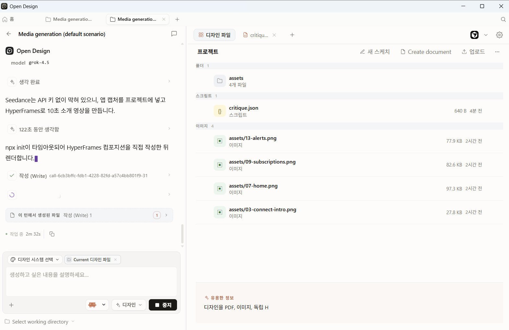Screen dimensions: 509x330
Task: Open assets/13-alerts.png image
Action: (349, 141)
